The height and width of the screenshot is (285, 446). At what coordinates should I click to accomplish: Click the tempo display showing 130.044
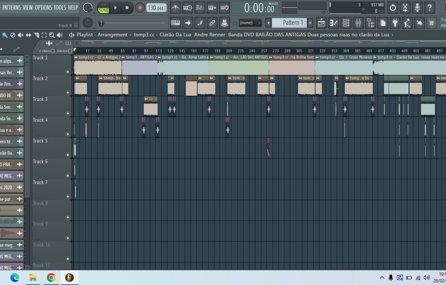coord(155,7)
